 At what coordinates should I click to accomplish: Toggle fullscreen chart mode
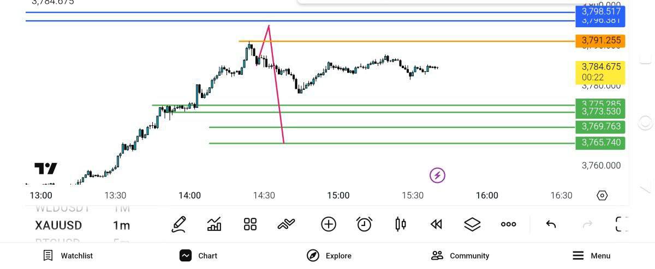coord(622,224)
